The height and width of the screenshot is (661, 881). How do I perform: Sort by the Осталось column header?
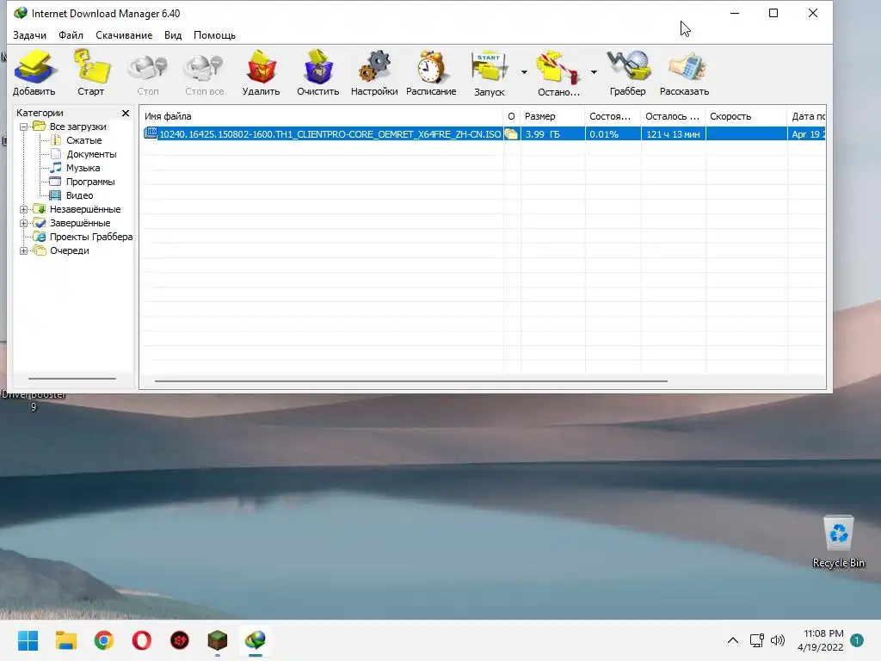(673, 116)
